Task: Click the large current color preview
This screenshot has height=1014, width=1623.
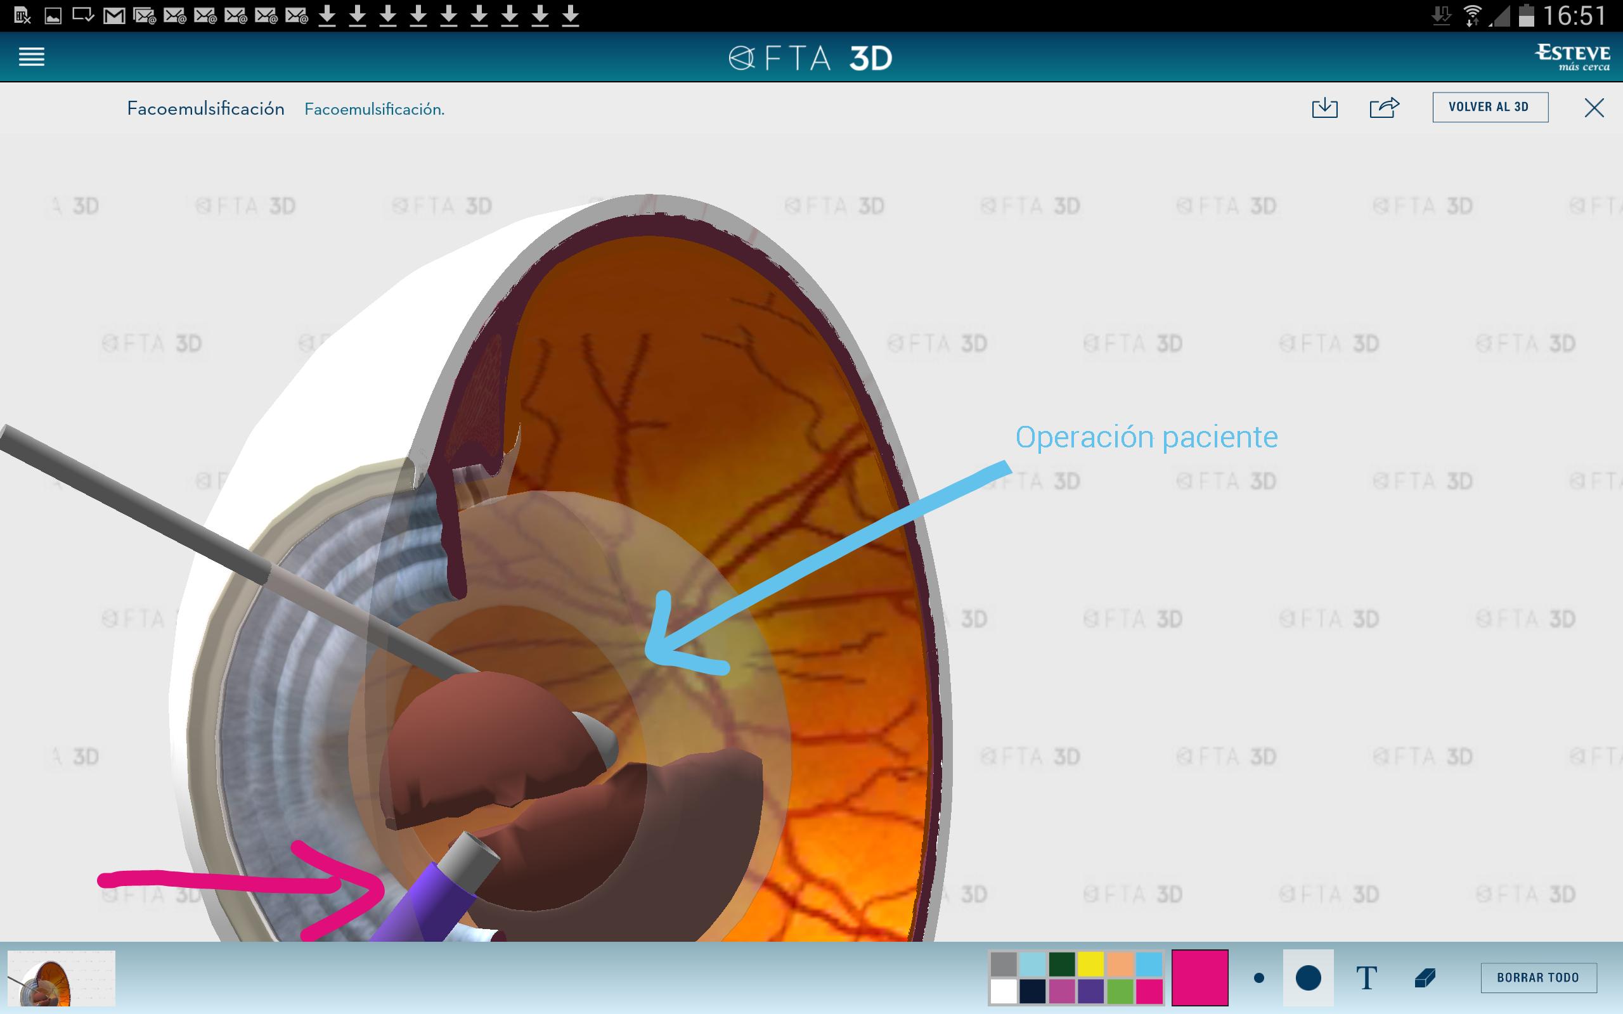Action: pyautogui.click(x=1199, y=978)
